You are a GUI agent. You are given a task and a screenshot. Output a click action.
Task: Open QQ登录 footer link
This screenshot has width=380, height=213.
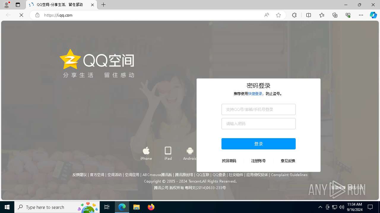point(219,175)
